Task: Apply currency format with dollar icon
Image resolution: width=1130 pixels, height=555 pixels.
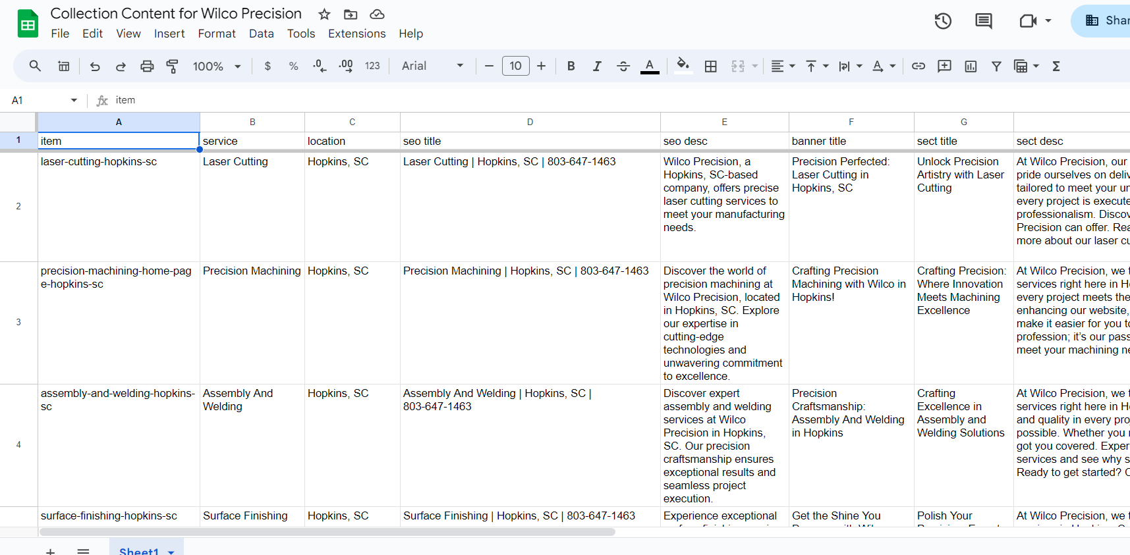Action: [268, 66]
